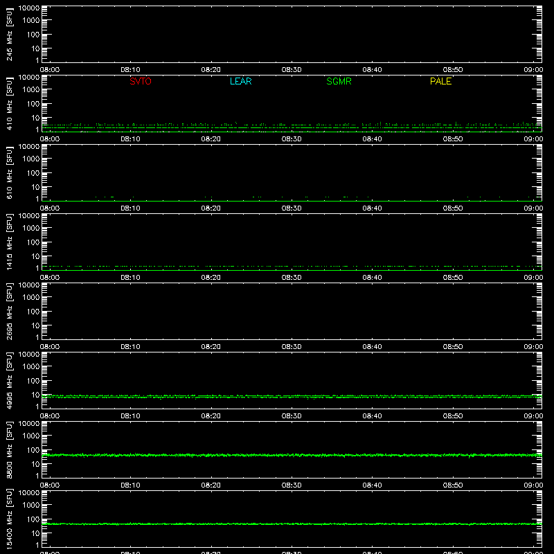Click the 100 tick on 610 MHz axis
The width and height of the screenshot is (554, 554).
tap(33, 173)
